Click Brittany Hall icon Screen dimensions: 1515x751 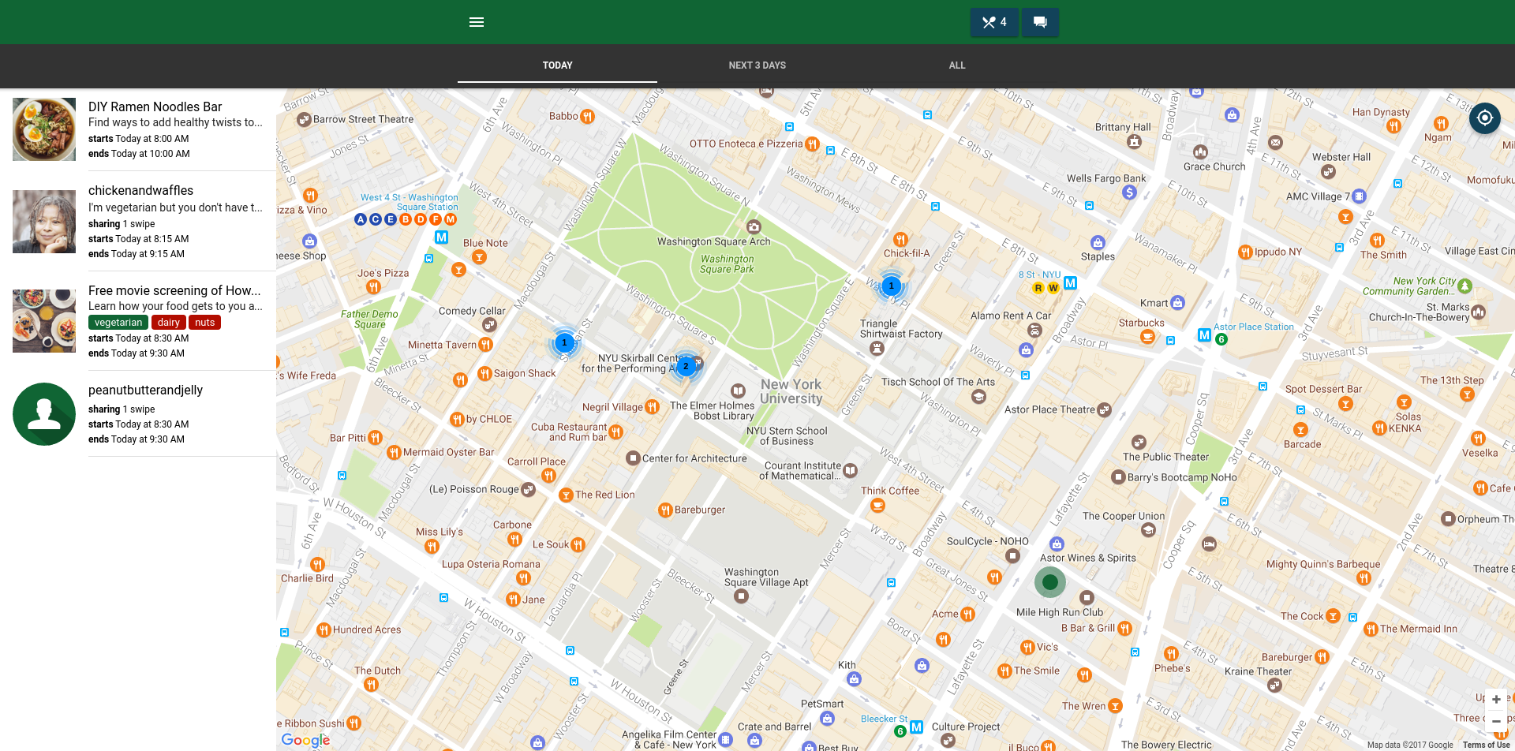(1134, 142)
